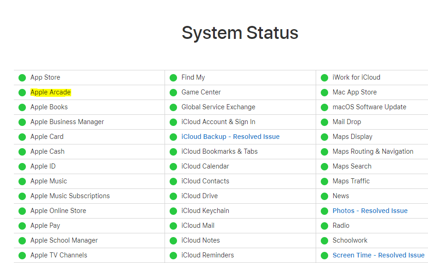Screen dimensions: 428x263
Task: Select the Apple TV Channels text
Action: click(59, 255)
